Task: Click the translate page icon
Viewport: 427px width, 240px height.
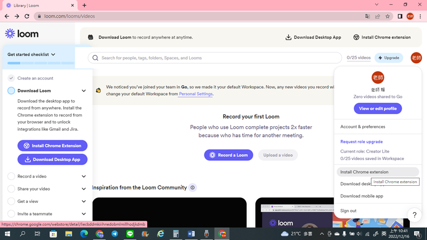Action: tap(367, 16)
